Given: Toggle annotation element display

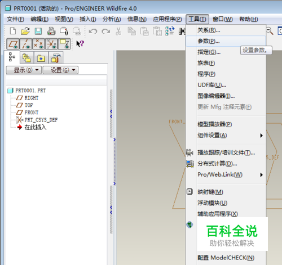Looking at the screenshot, I should pyautogui.click(x=64, y=44).
